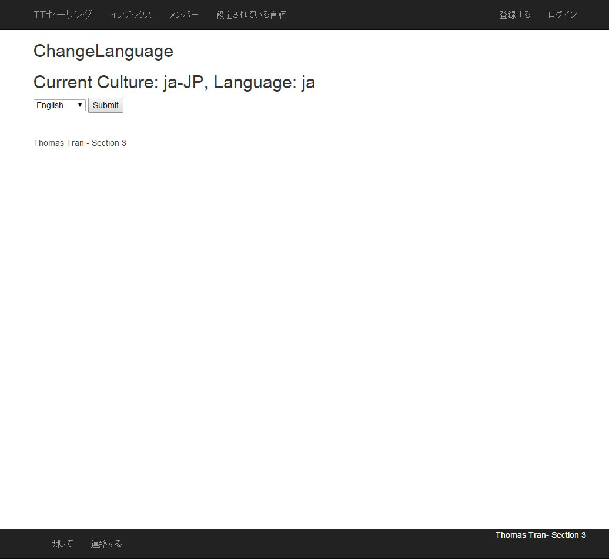
Task: Click the 連絡する contact link
Action: [x=106, y=544]
